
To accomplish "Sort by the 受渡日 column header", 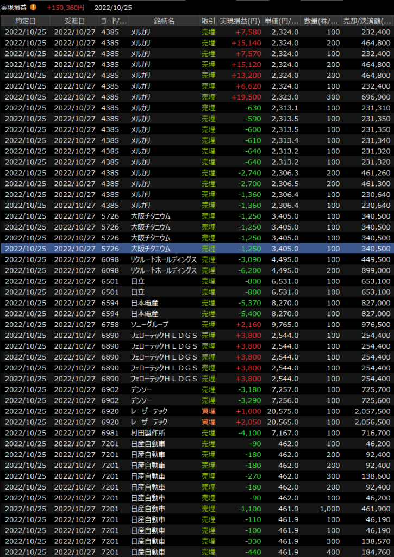I will tap(74, 21).
